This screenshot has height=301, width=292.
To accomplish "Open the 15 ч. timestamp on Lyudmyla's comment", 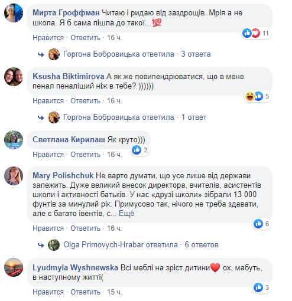I will tap(115, 292).
